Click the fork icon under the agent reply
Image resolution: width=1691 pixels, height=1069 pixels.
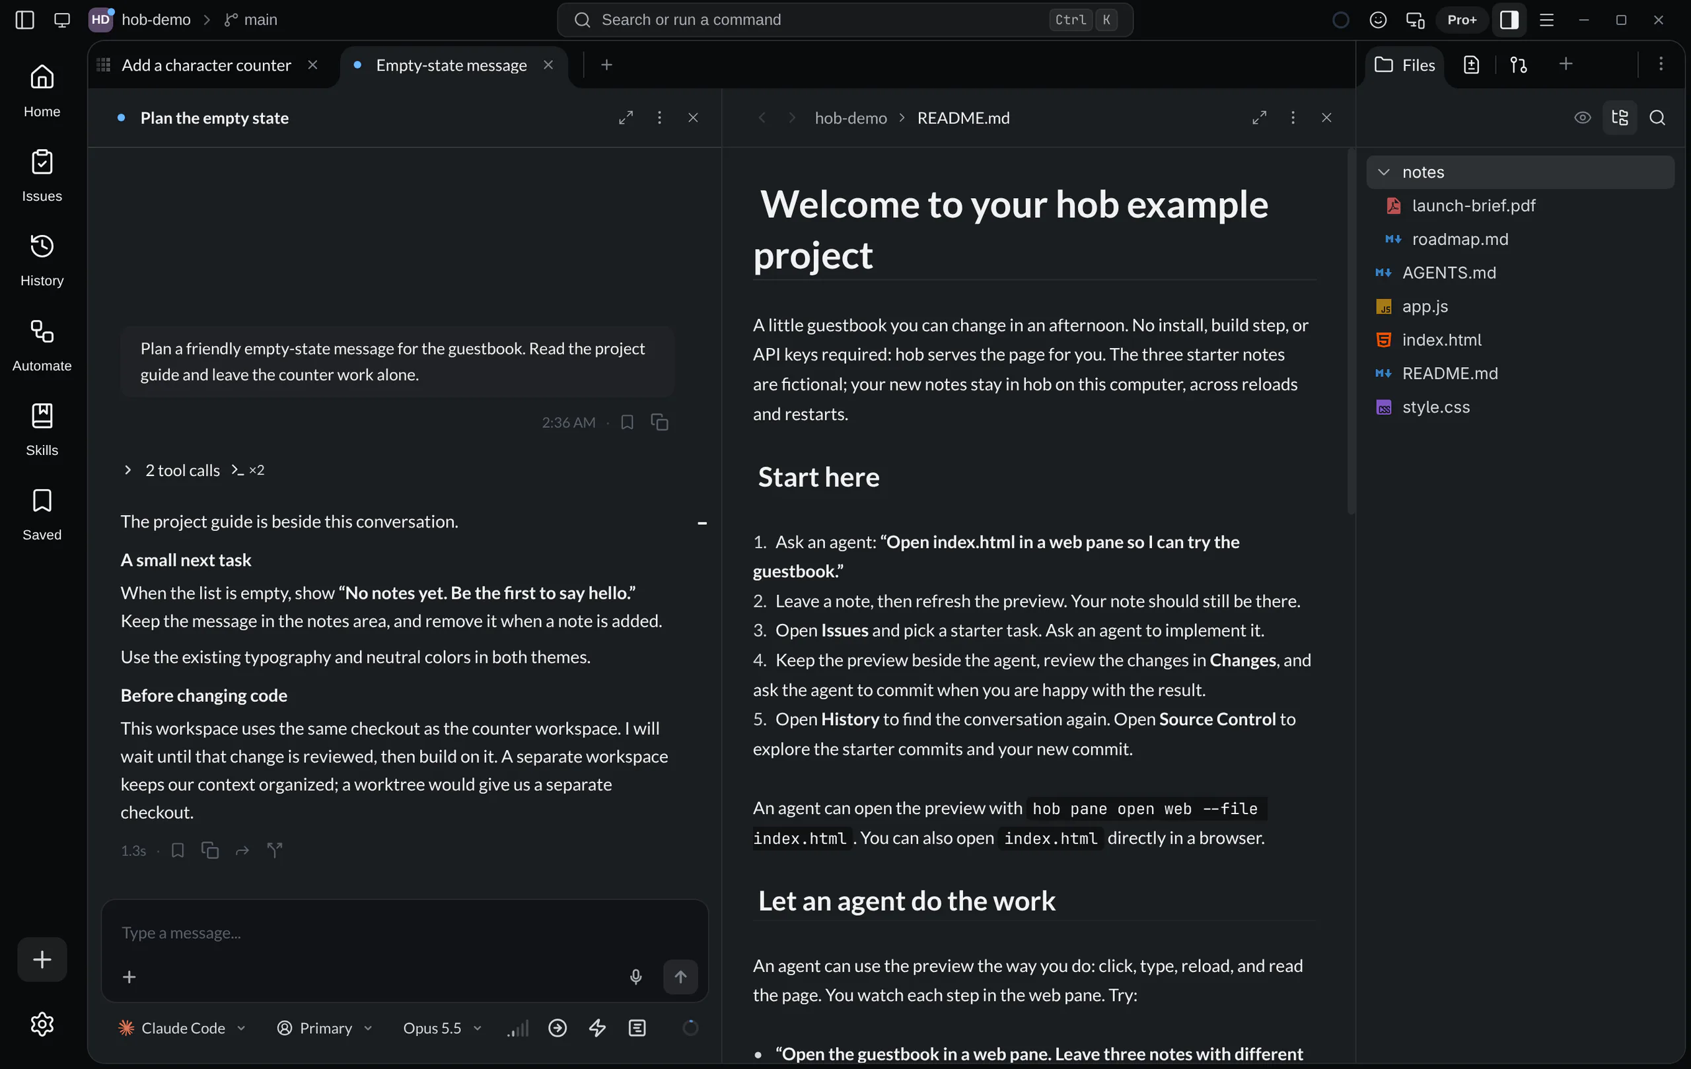point(275,850)
